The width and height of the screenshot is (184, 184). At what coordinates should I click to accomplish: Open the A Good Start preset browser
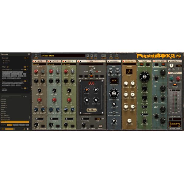[63, 56]
